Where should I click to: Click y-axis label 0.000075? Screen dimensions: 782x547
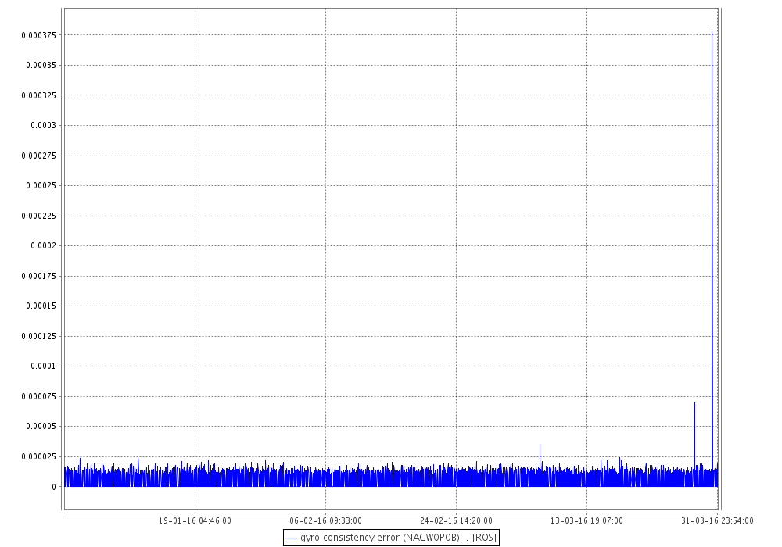click(x=39, y=396)
